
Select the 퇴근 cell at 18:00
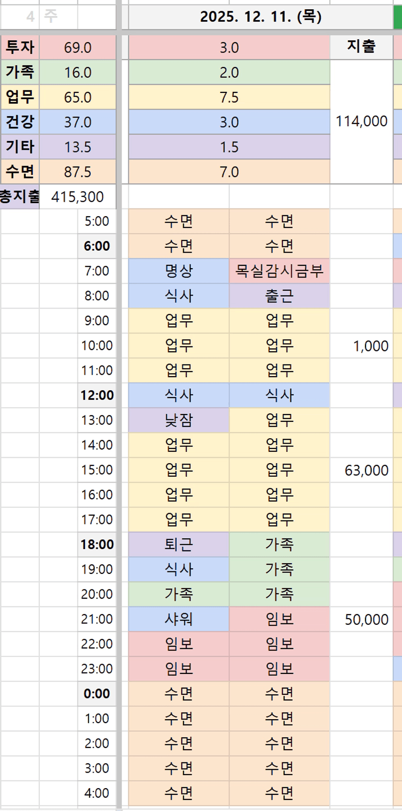179,544
